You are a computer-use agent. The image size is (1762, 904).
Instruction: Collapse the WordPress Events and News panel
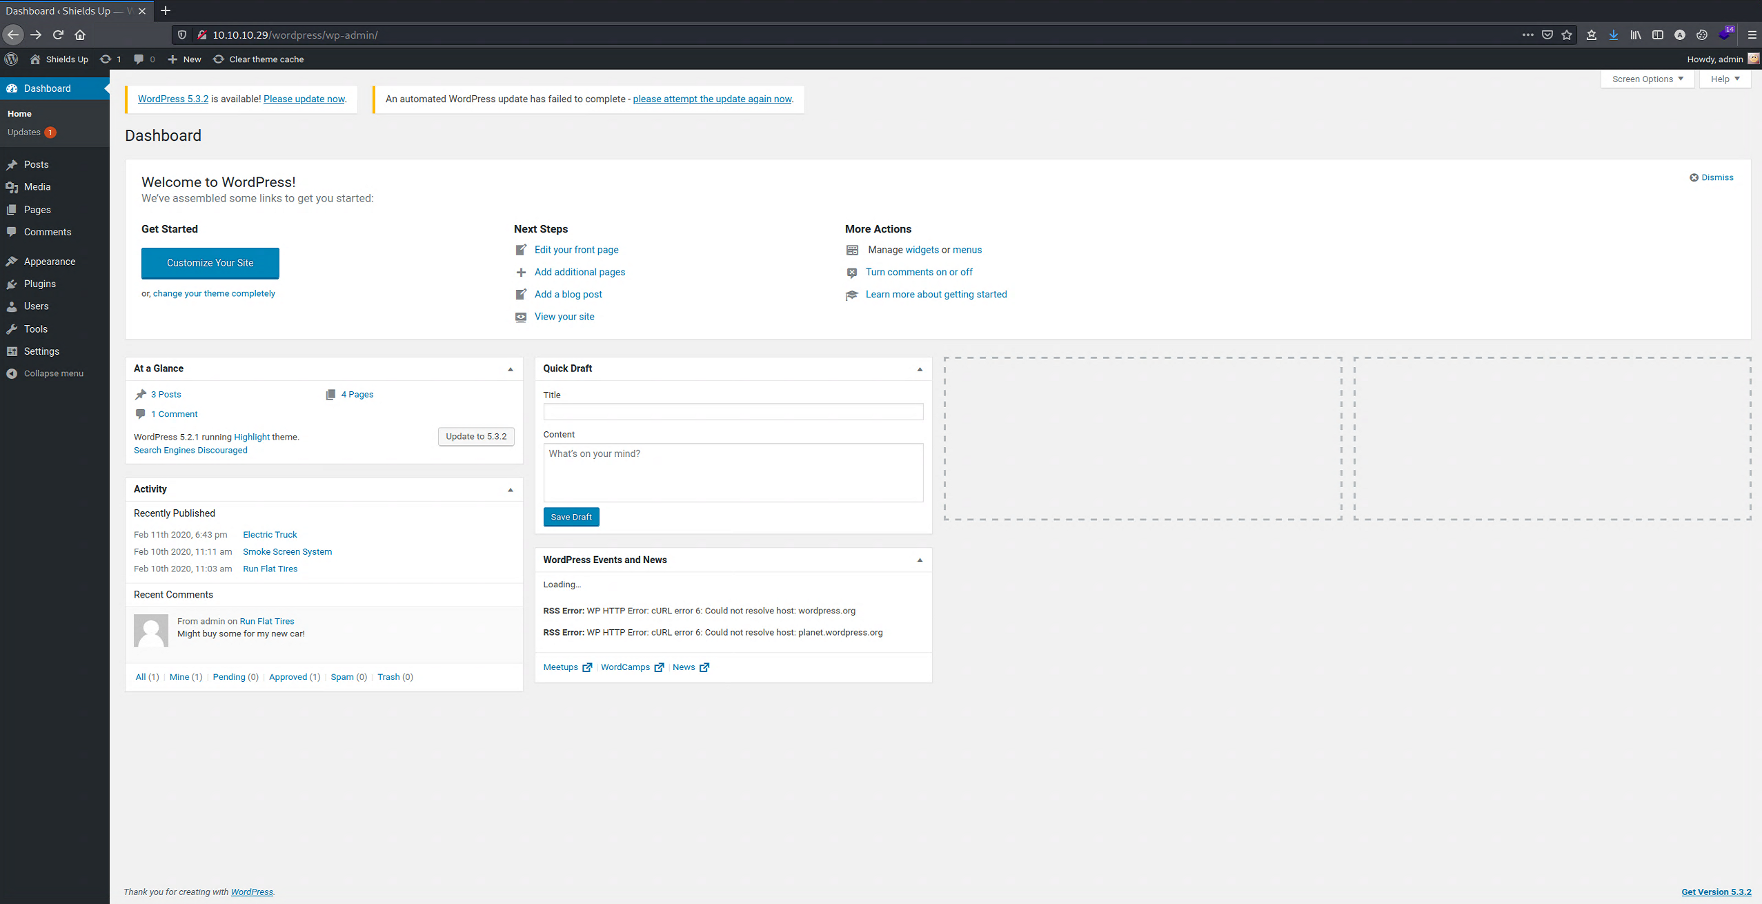[919, 560]
